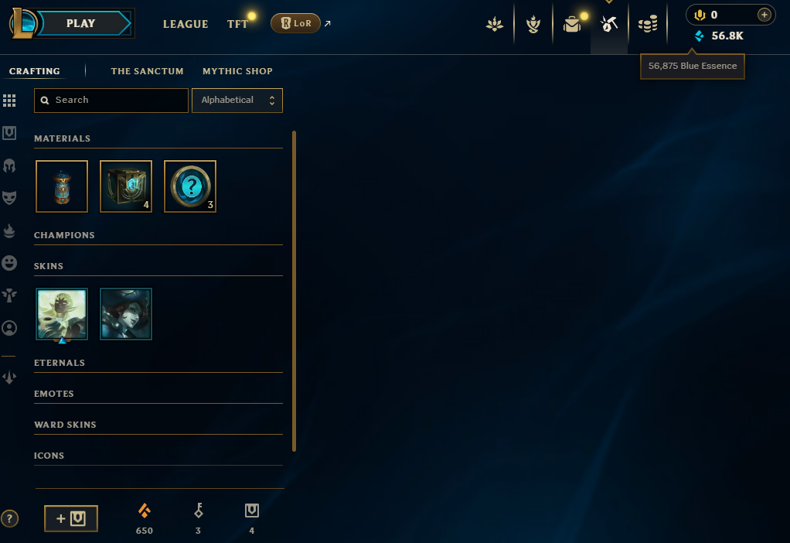
Task: Open the help question mark icon
Action: tap(9, 518)
